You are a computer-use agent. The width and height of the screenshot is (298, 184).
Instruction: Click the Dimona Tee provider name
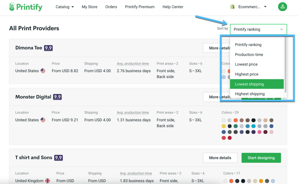29,48
